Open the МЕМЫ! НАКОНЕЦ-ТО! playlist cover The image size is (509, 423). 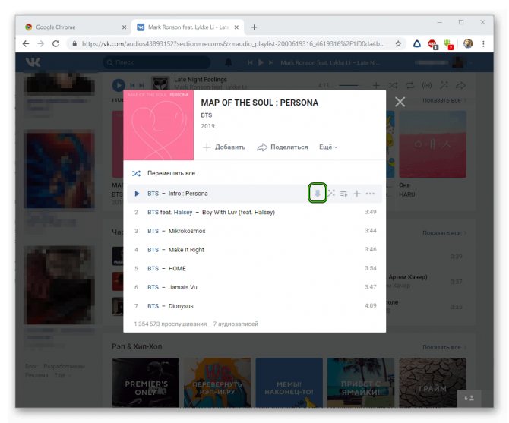pyautogui.click(x=289, y=383)
